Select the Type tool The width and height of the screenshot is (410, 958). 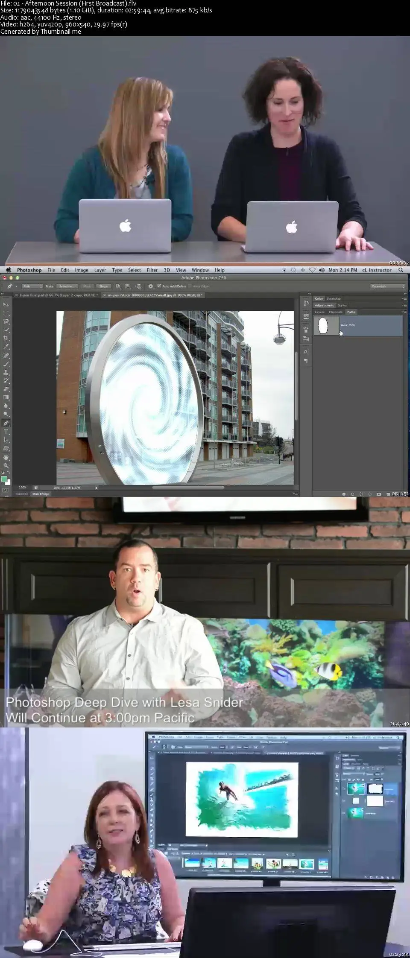[x=6, y=432]
